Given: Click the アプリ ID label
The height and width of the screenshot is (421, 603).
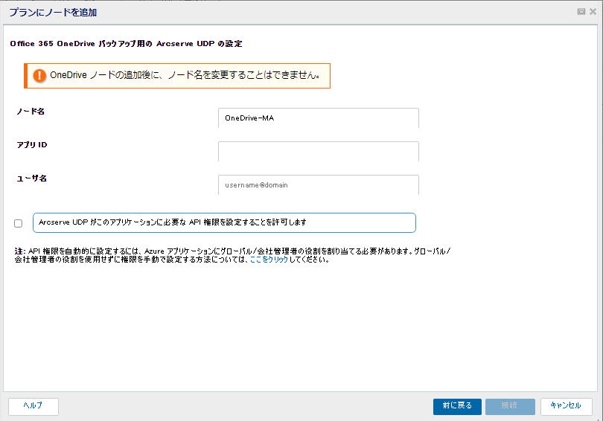Looking at the screenshot, I should (x=32, y=145).
